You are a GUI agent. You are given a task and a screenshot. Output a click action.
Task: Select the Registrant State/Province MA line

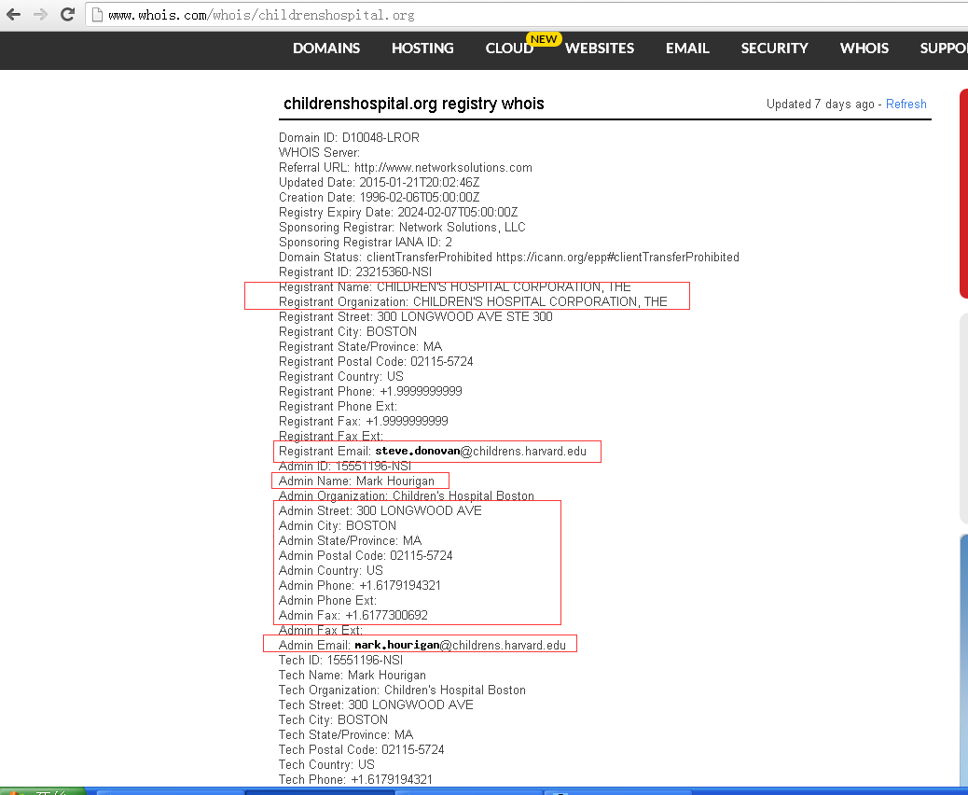click(x=360, y=346)
